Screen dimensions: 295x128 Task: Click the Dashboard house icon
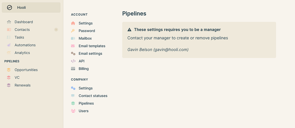9,22
